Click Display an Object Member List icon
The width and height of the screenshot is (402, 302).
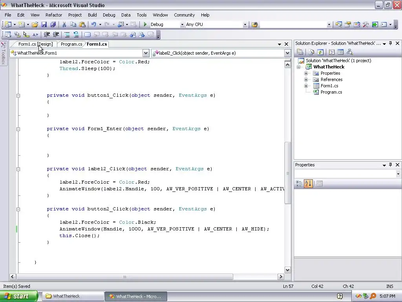[x=8, y=35]
